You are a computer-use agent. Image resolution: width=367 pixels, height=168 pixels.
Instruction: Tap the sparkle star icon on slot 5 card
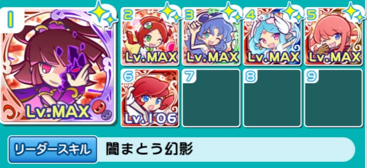(x=353, y=12)
